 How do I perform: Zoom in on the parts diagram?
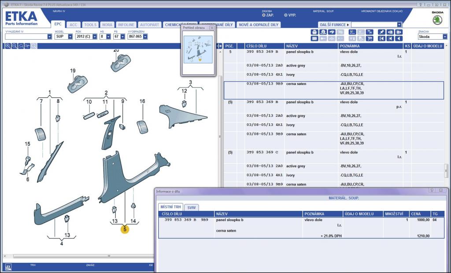pos(8,46)
